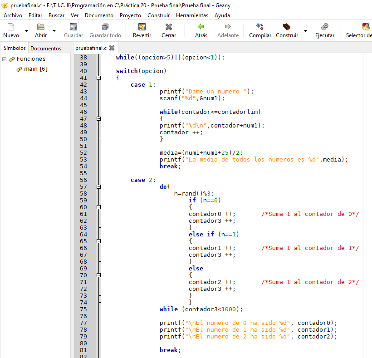This screenshot has width=372, height=358.
Task: Click the 'case 1:' label in code
Action: (x=143, y=85)
